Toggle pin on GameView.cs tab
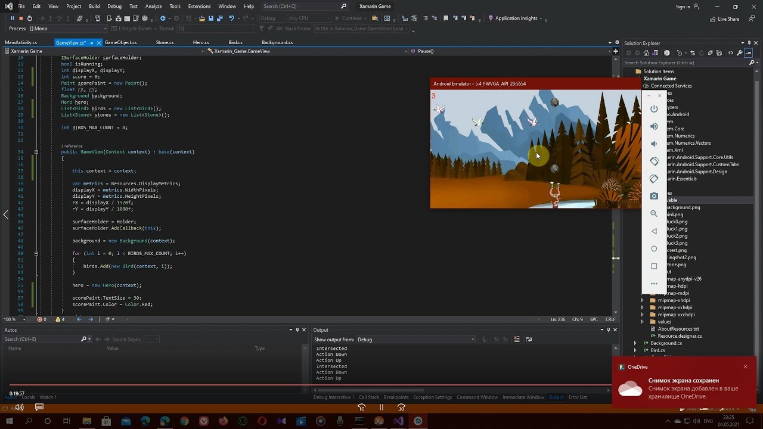Viewport: 763px width, 429px height. click(91, 43)
